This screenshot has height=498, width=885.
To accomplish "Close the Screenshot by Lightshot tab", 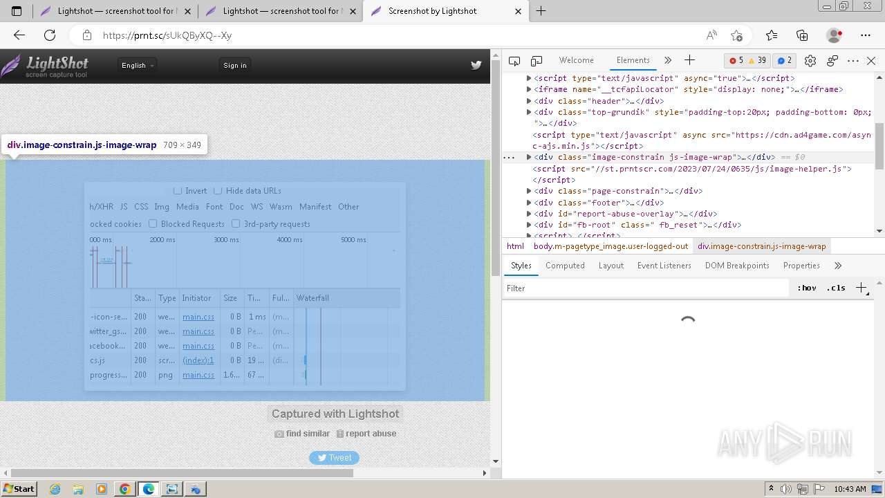I will click(x=519, y=11).
